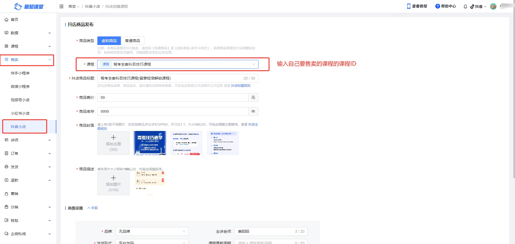Expand the 订单 sidebar menu
Screen dimensions: 515x244
50,153
